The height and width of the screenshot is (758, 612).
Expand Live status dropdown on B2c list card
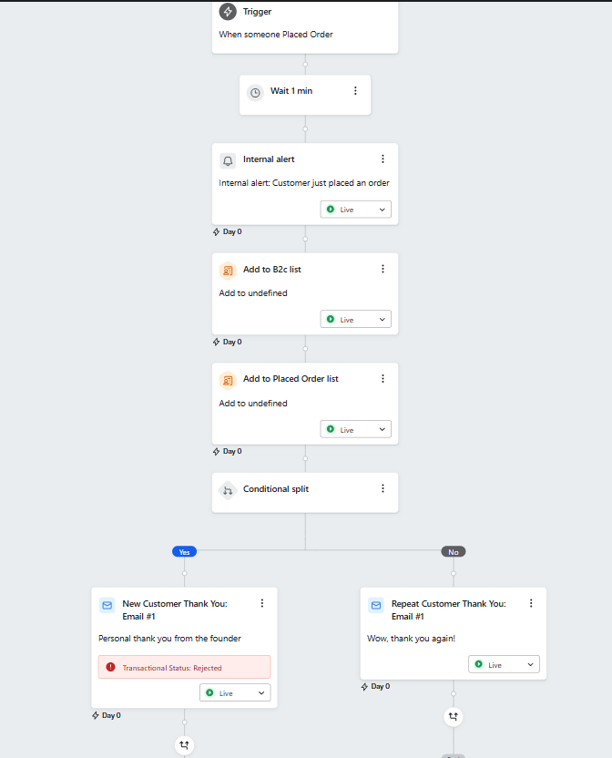356,319
